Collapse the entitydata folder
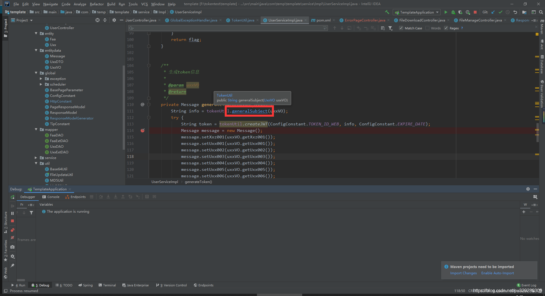The width and height of the screenshot is (545, 296). pyautogui.click(x=36, y=50)
